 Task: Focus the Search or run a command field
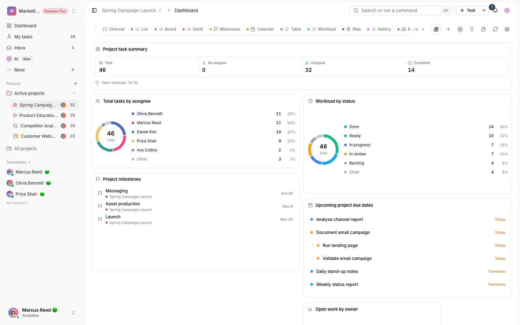pos(401,10)
